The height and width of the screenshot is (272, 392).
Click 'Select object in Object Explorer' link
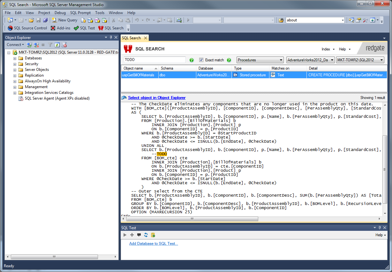tap(157, 98)
